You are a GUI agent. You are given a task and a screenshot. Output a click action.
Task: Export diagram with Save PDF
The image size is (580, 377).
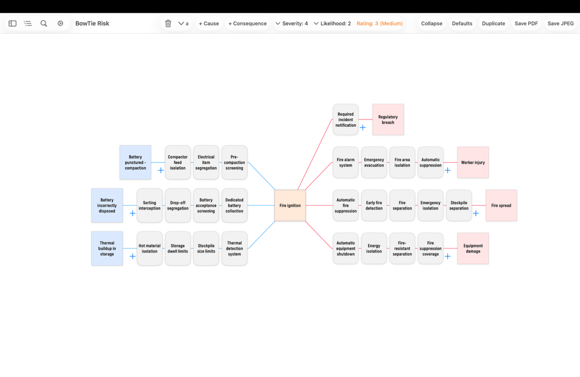pyautogui.click(x=526, y=24)
